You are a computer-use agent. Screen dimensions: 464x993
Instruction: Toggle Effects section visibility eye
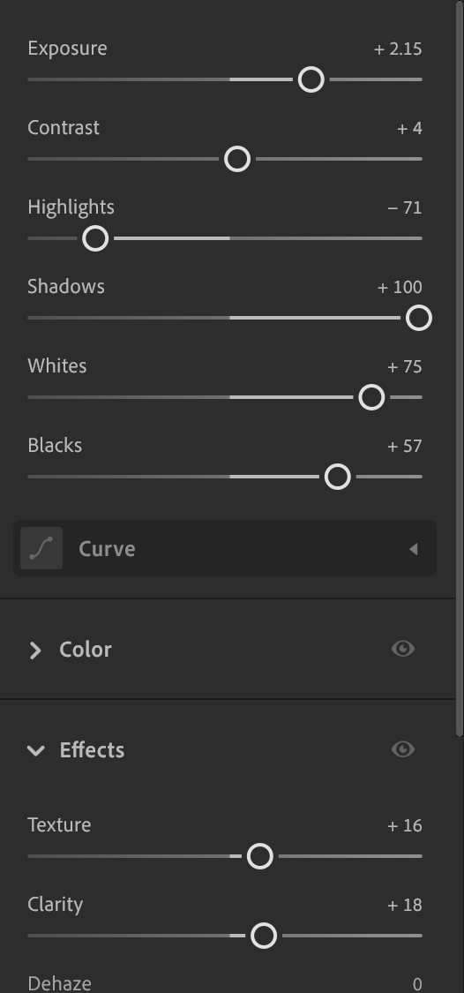pyautogui.click(x=402, y=749)
